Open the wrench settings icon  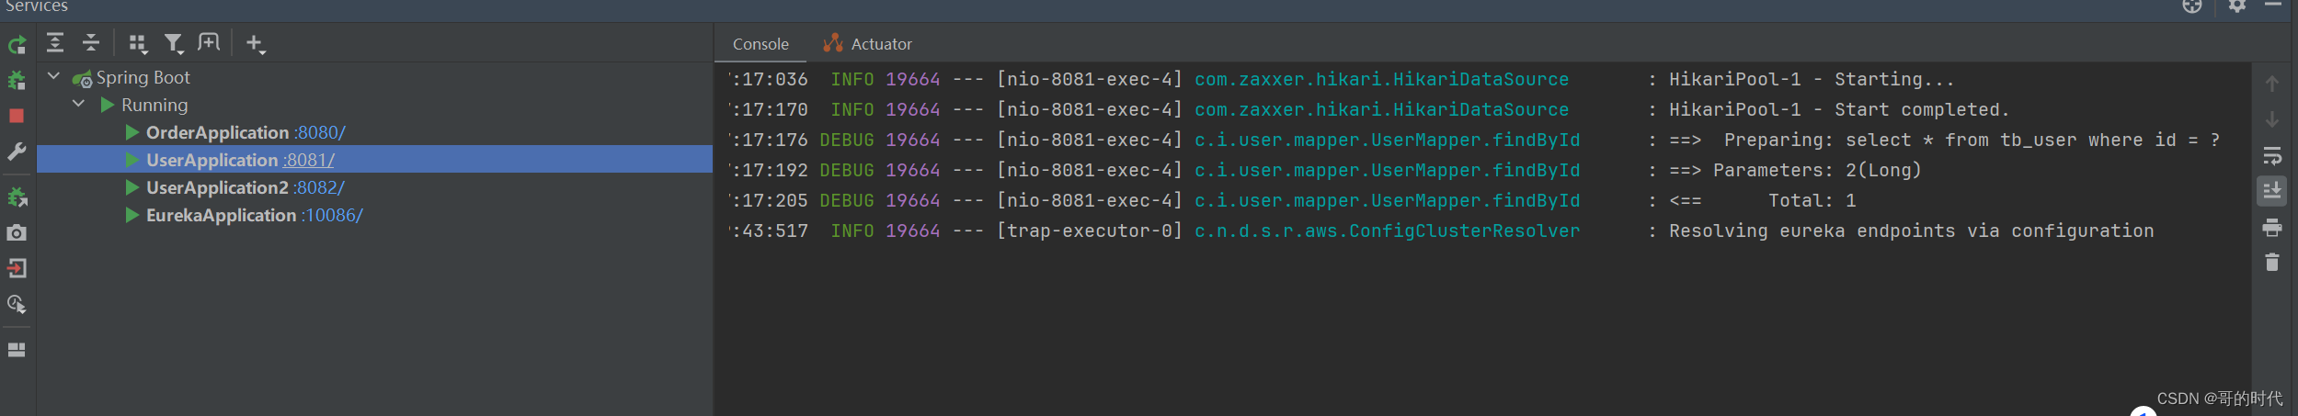[17, 152]
